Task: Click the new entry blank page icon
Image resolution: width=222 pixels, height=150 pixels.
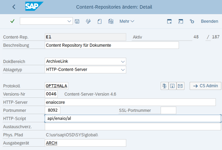Action: tap(99, 21)
